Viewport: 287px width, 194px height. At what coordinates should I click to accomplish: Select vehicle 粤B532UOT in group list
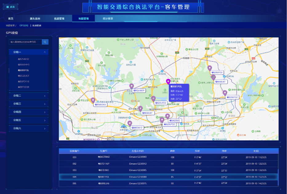click(x=24, y=76)
